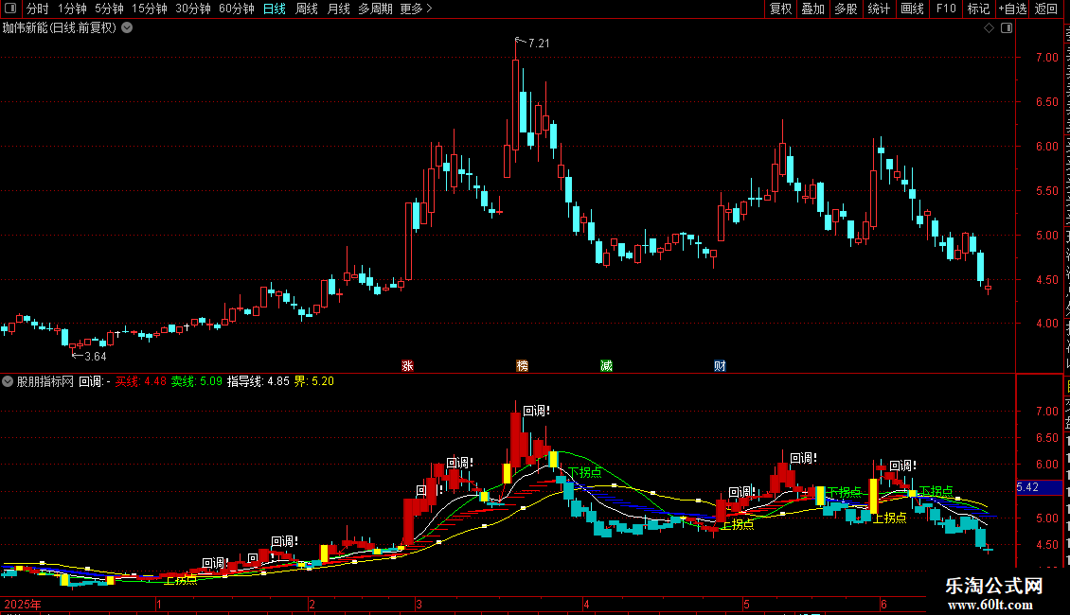1070x615 pixels.
Task: Select the 1分钟 period
Action: pos(72,9)
